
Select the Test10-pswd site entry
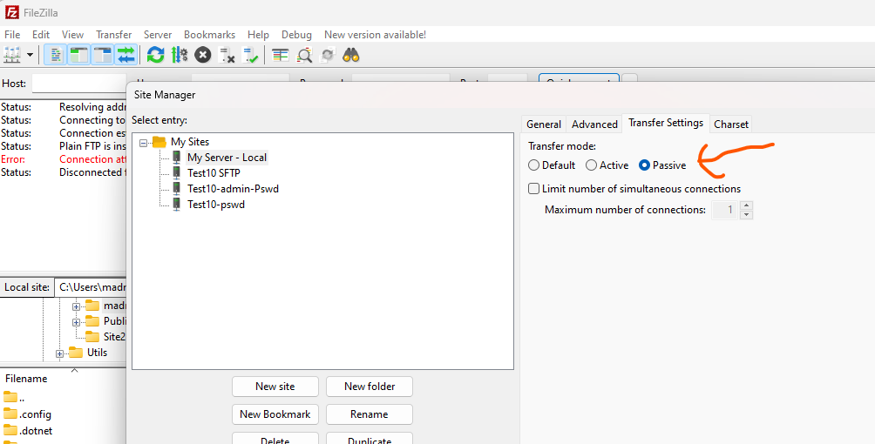pos(216,204)
